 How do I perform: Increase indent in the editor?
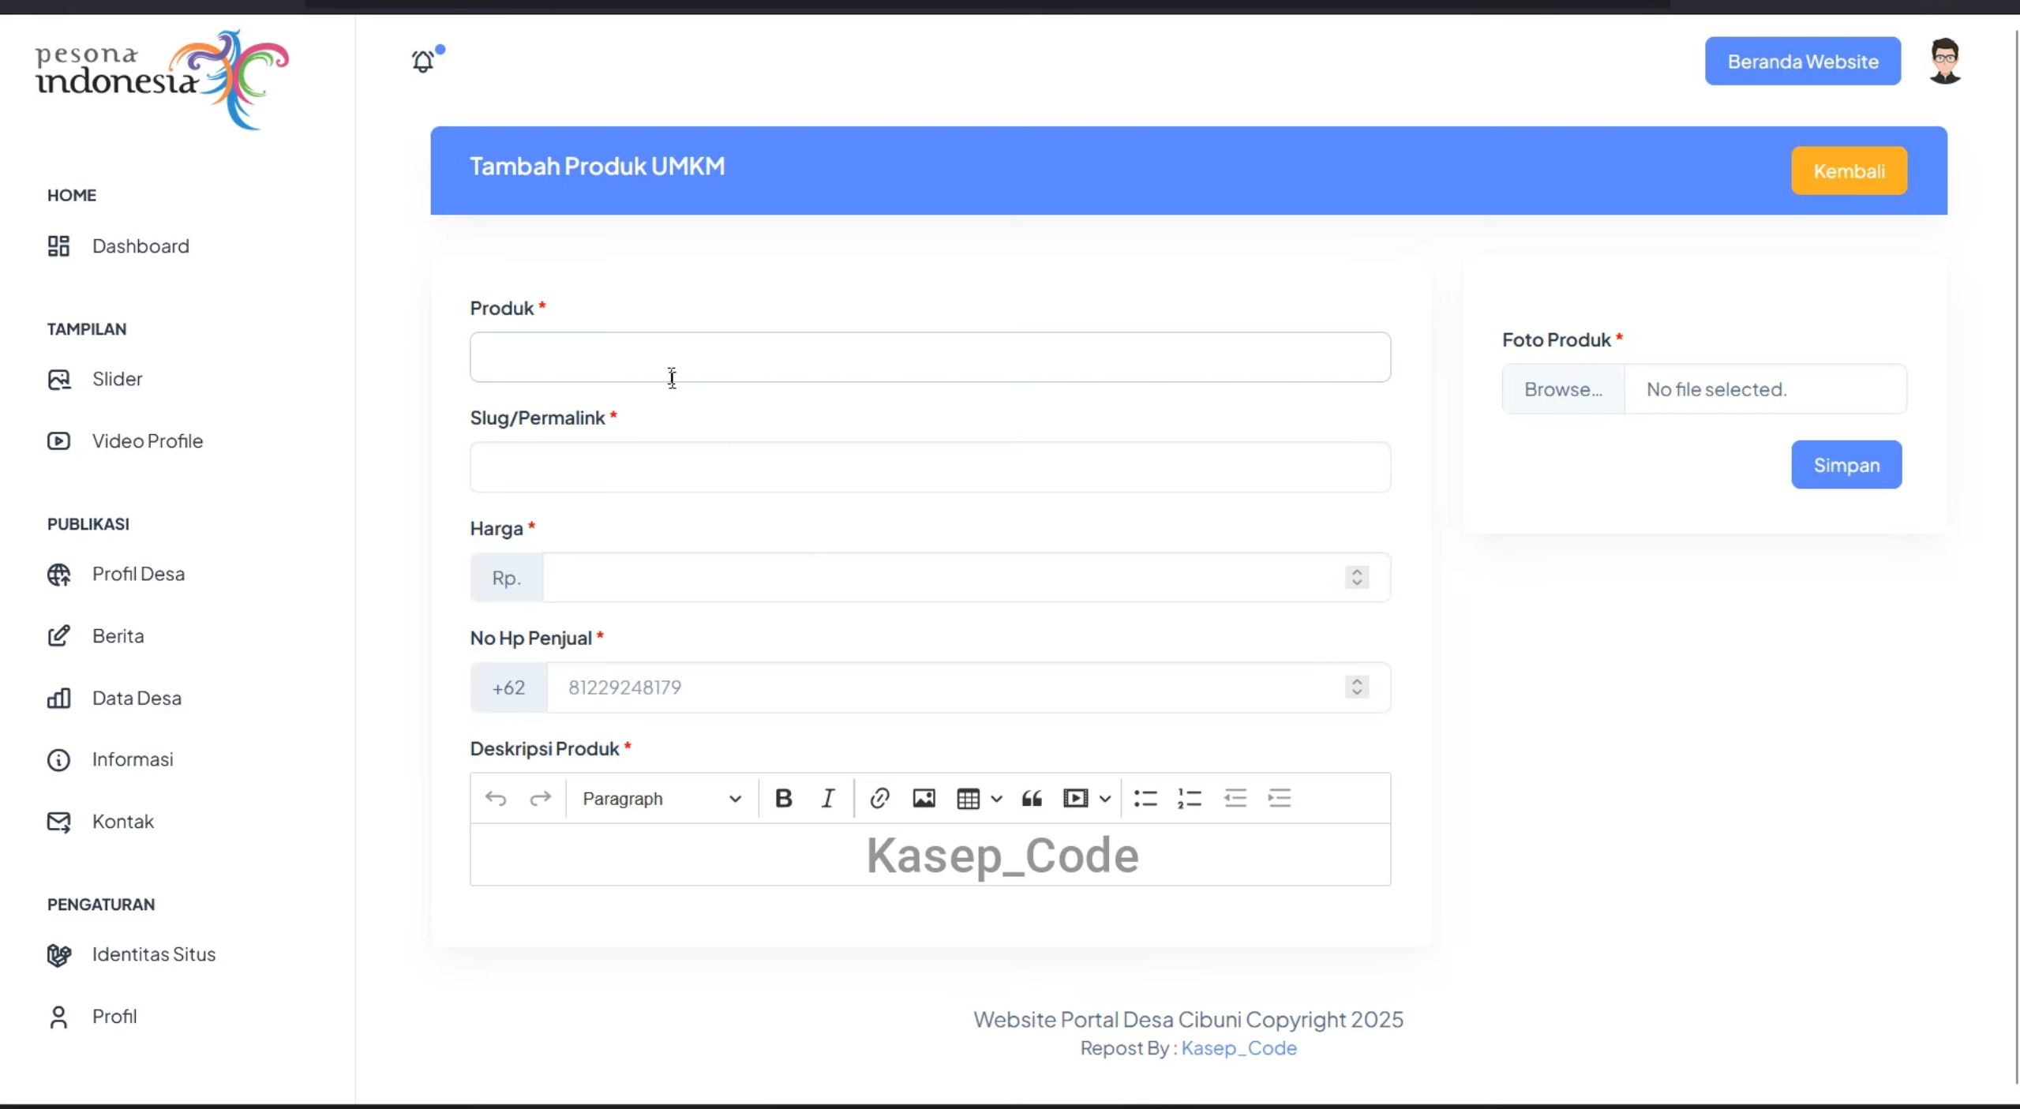[x=1280, y=799]
